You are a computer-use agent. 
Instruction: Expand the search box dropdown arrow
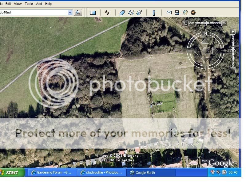[x=70, y=13]
